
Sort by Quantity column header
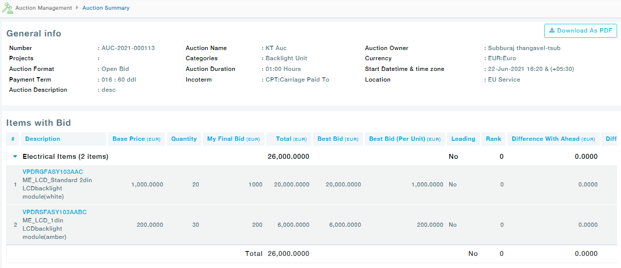tap(184, 139)
